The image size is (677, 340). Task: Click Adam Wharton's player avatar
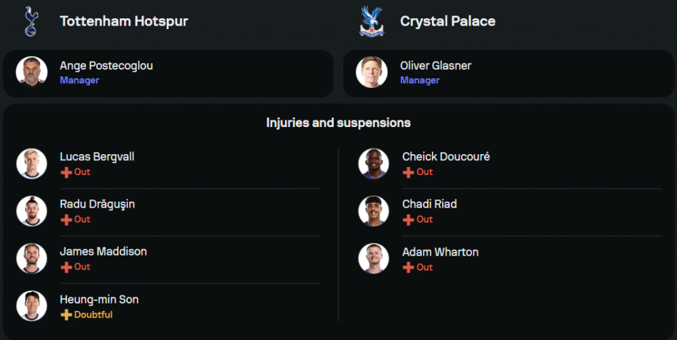pyautogui.click(x=373, y=259)
